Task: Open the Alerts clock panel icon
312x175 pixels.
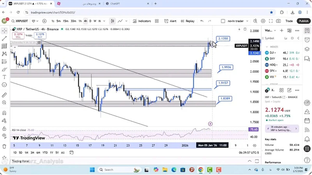Action: tap(307, 40)
